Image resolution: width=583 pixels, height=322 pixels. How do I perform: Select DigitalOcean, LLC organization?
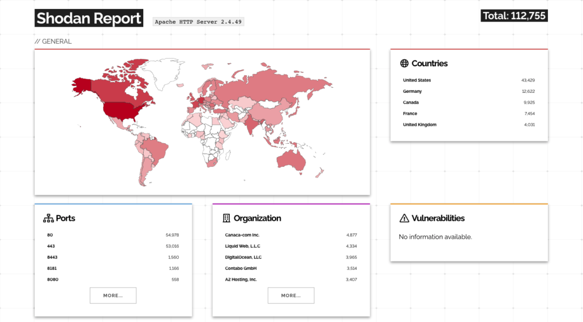pos(243,257)
